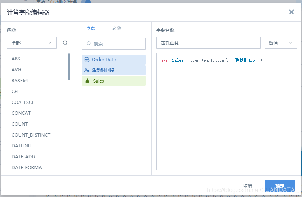Screen dimensions: 302x197
Task: Click the 确定 confirm button
Action: (280, 186)
